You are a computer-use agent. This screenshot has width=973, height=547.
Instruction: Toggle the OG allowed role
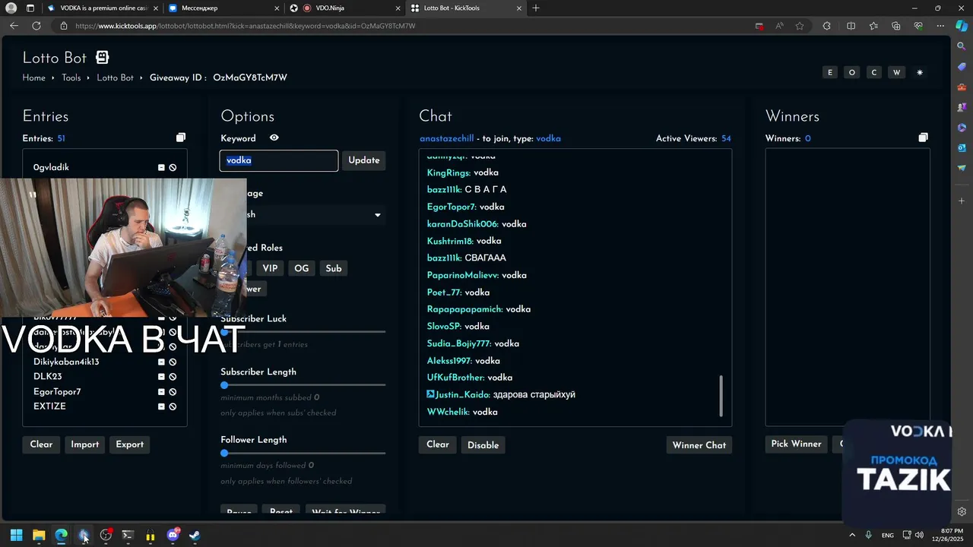coord(302,268)
